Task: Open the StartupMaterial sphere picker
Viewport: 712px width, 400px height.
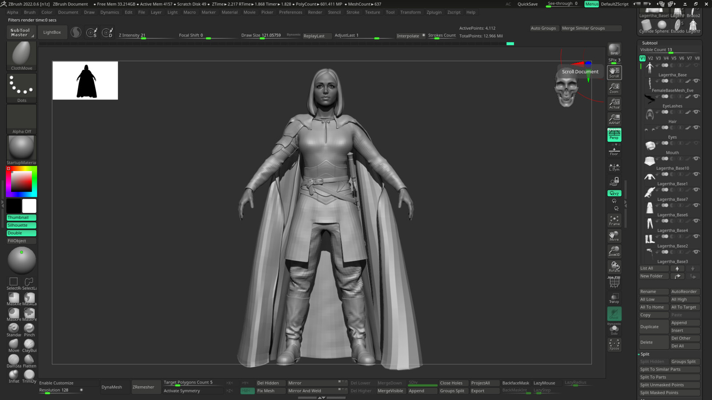Action: (x=21, y=150)
